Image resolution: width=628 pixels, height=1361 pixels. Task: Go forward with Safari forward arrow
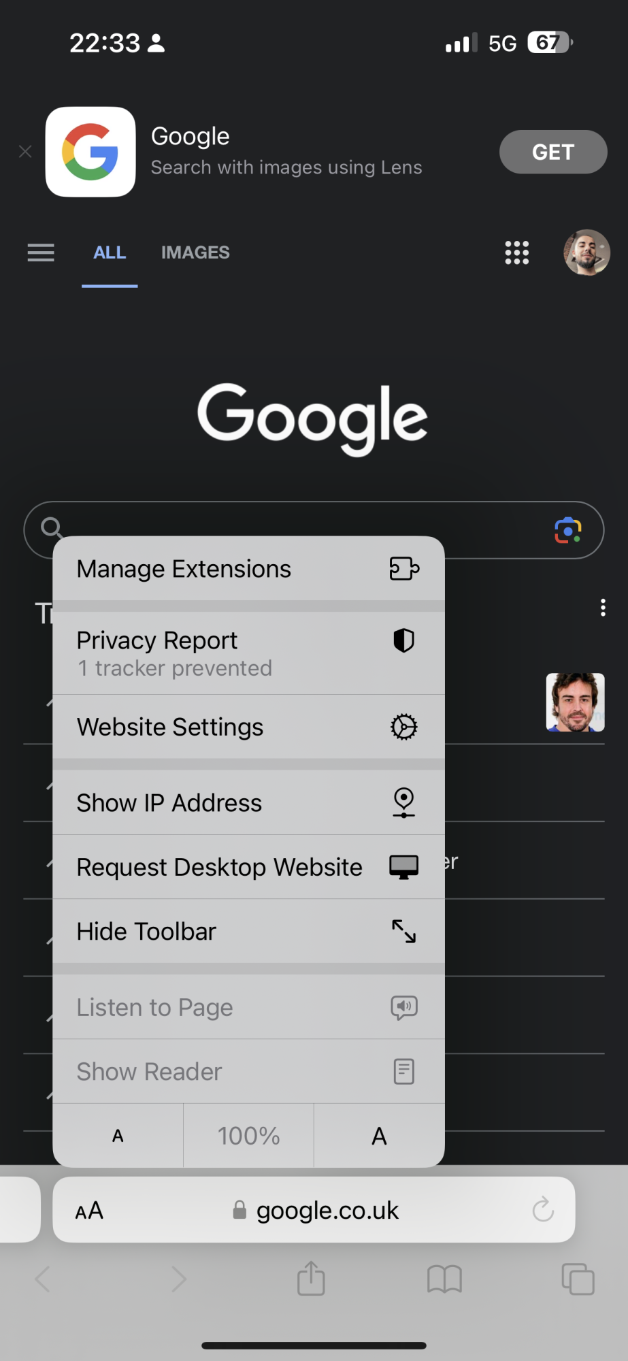(x=178, y=1279)
